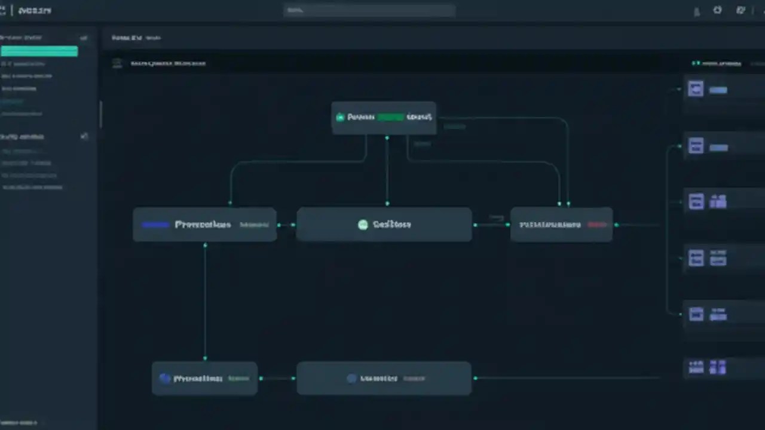Image resolution: width=765 pixels, height=430 pixels.
Task: Toggle the checkmark beside the first sidebar section header
Action: [84, 38]
